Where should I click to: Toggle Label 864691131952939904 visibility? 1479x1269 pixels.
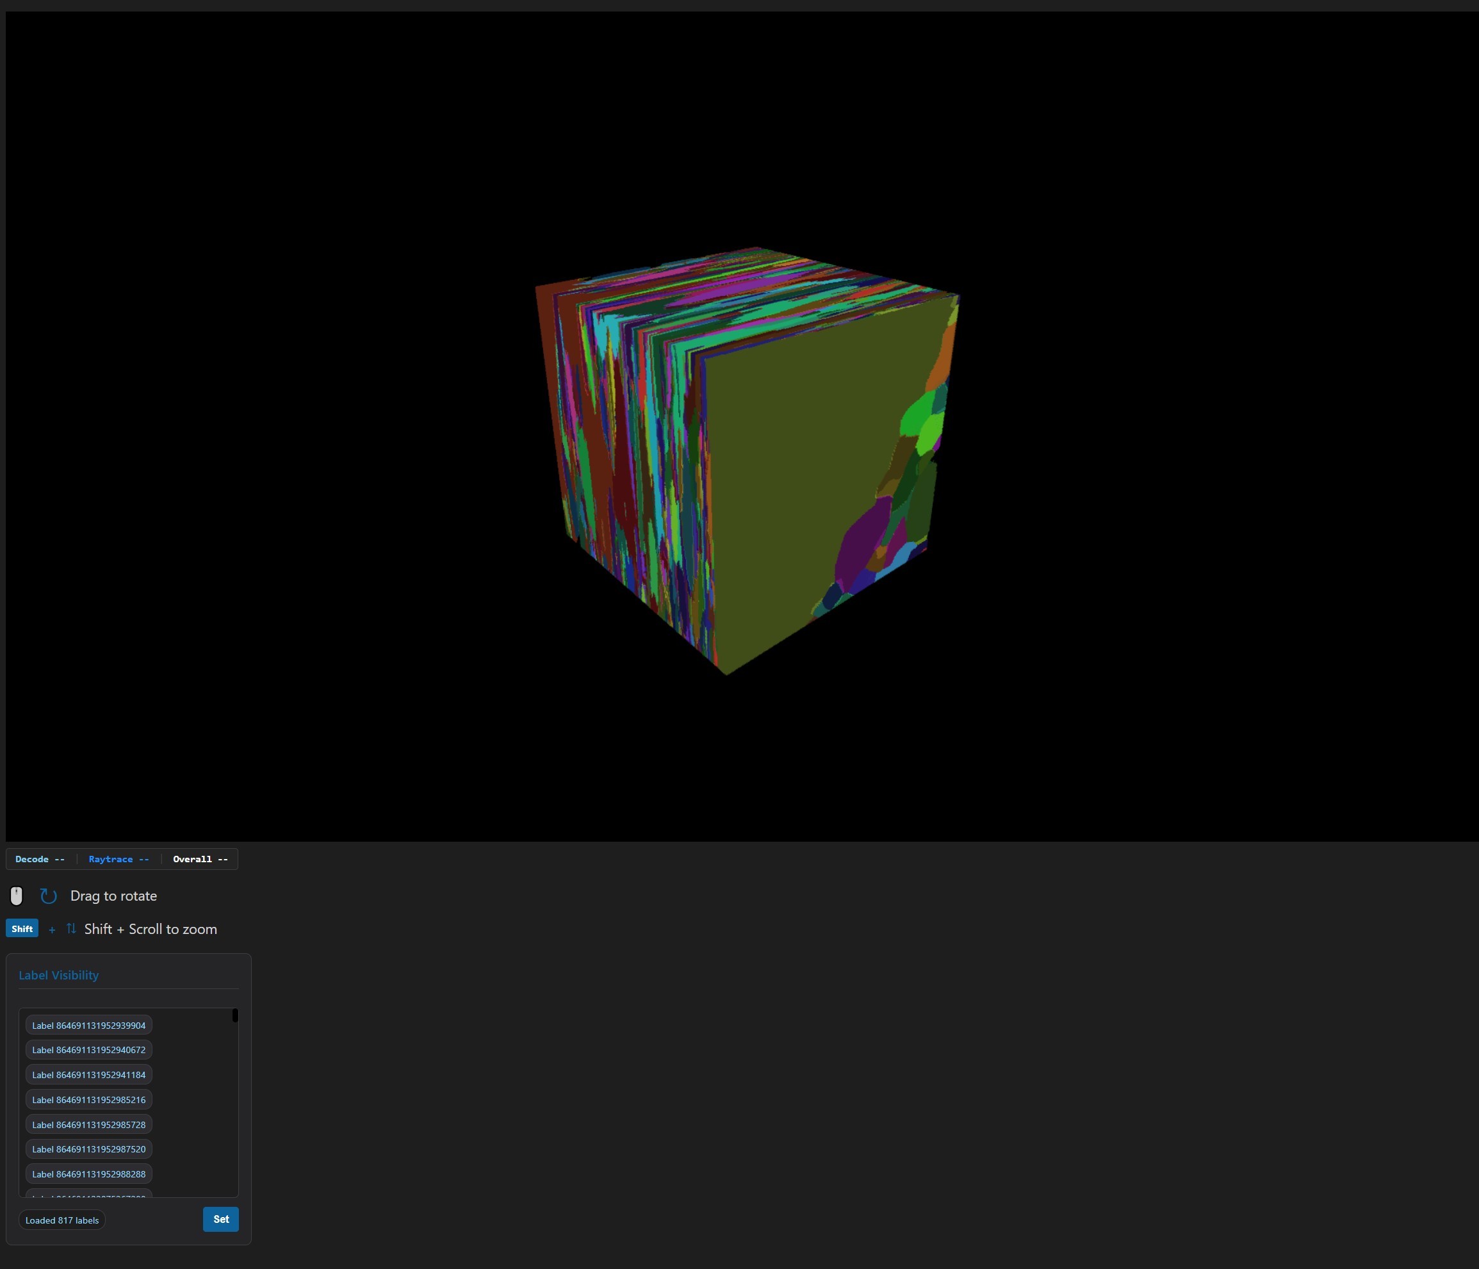pos(88,1025)
